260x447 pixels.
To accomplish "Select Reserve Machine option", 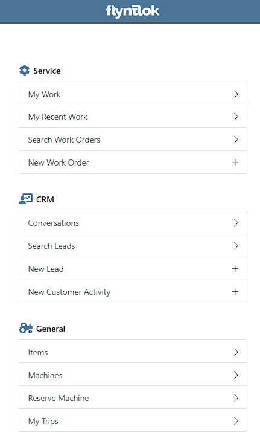I will tap(133, 397).
